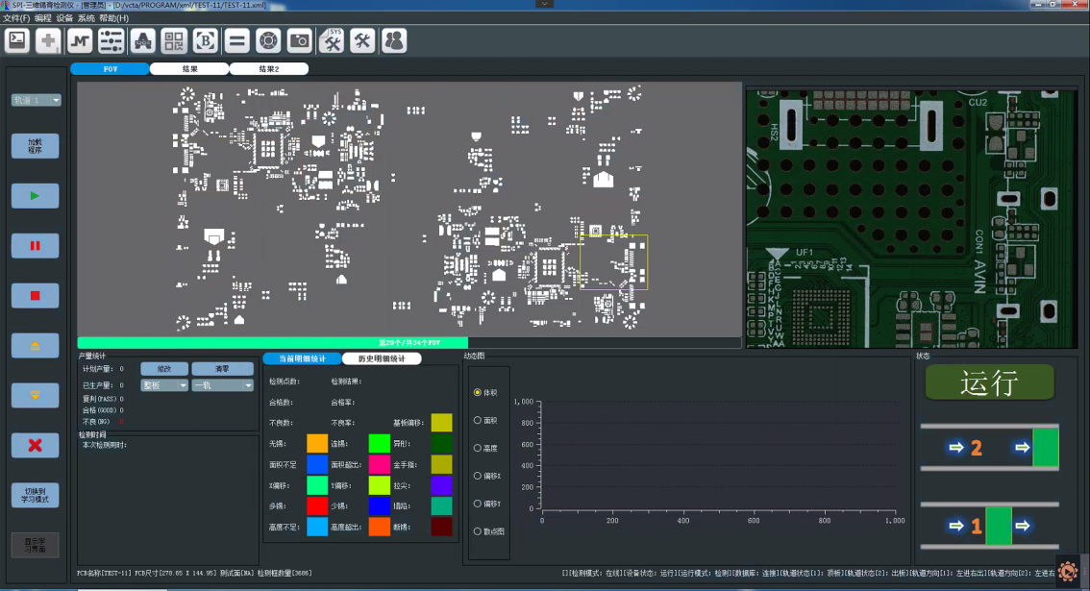Switch to the 结果2 tab
Screen dimensions: 1090x591
(x=269, y=69)
